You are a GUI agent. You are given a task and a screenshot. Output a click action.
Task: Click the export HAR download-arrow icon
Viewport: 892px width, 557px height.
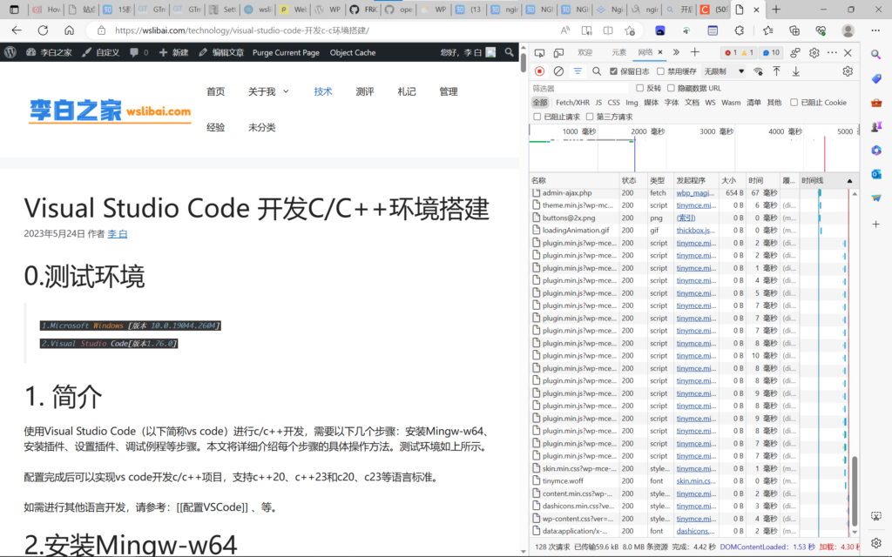[794, 71]
